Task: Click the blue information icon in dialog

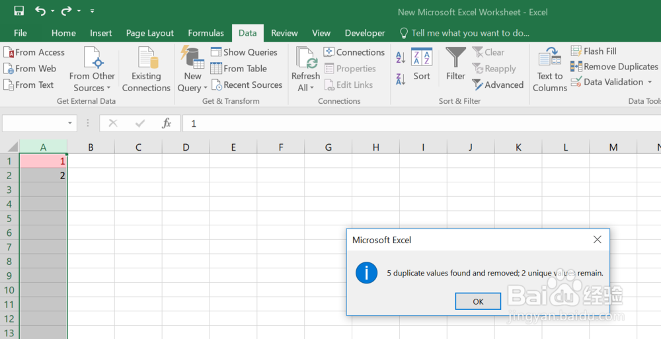Action: (366, 272)
